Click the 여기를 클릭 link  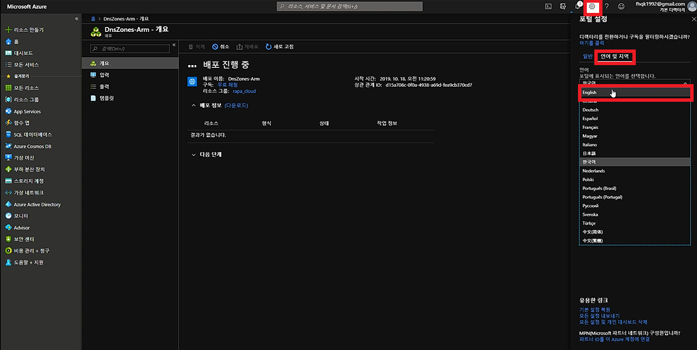(592, 43)
